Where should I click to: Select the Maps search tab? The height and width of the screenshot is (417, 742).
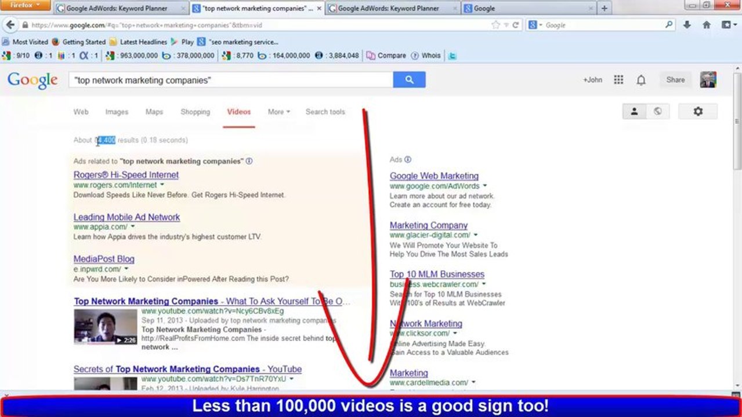pyautogui.click(x=154, y=112)
